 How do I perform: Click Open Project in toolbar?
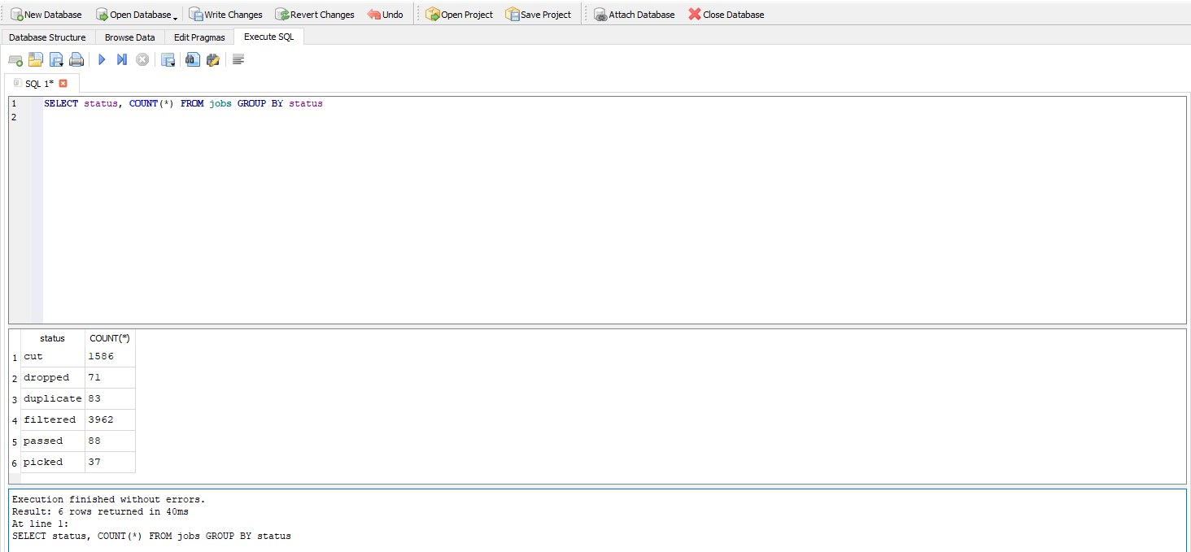point(460,14)
